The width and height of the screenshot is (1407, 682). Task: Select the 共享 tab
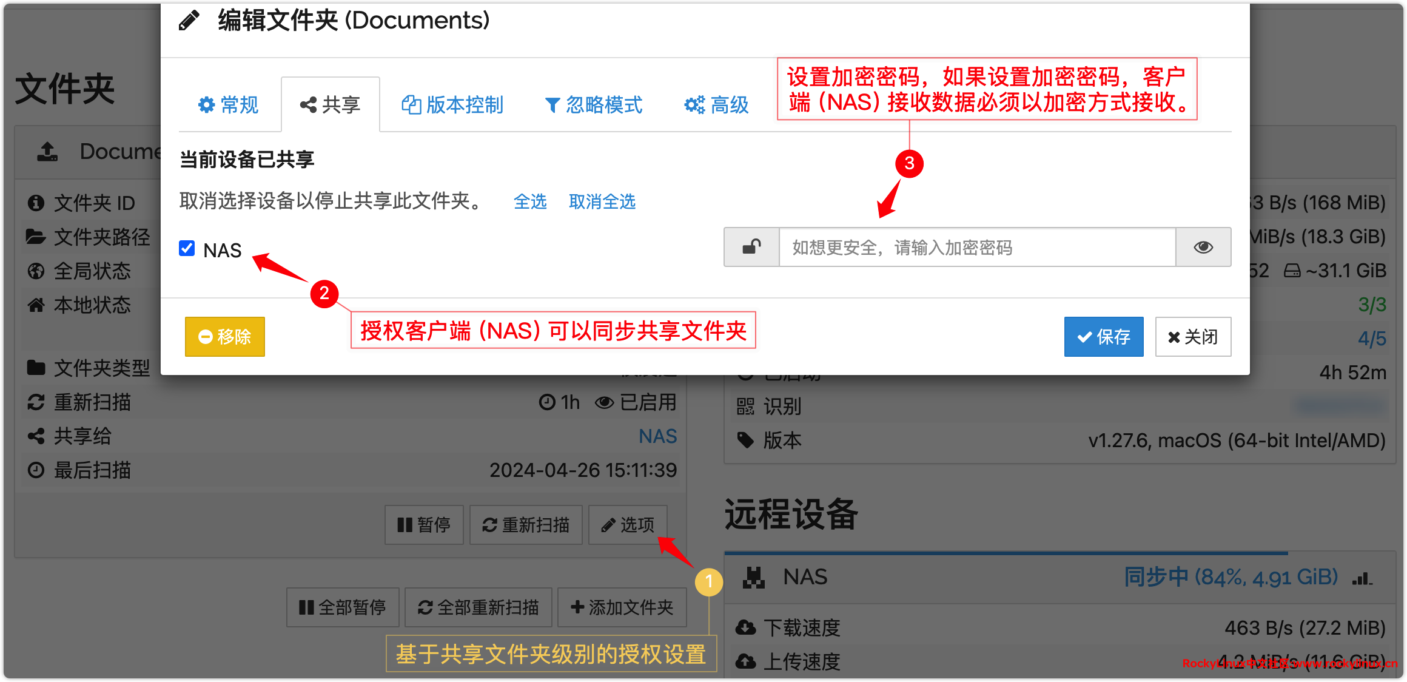pos(331,105)
